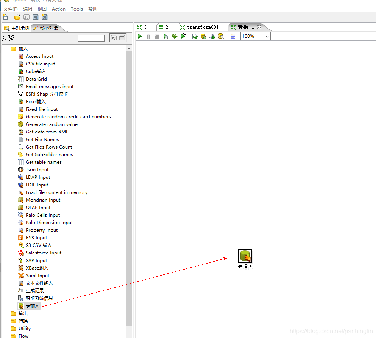Viewport: 376px width, 338px height.
Task: Click the step search input field
Action: pos(91,38)
